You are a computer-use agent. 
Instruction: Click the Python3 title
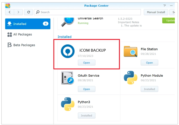click(84, 102)
